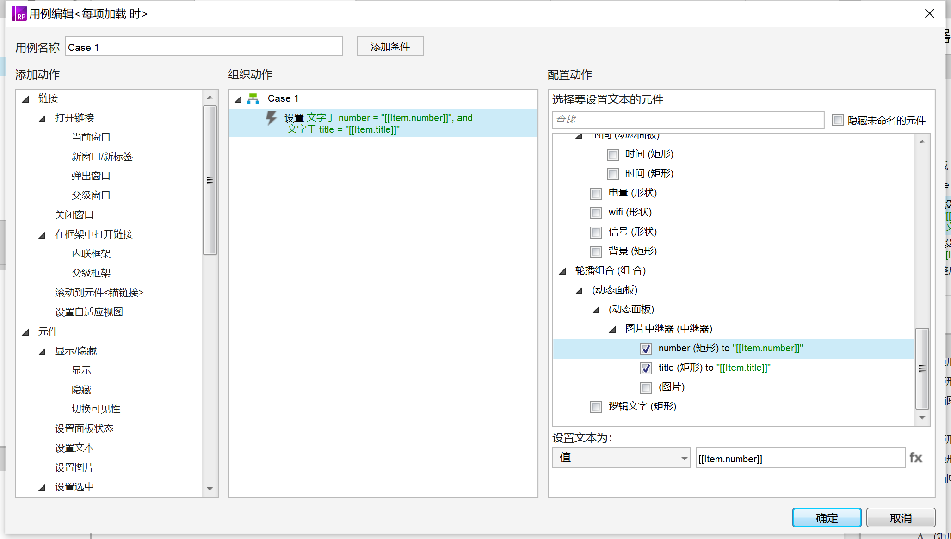
Task: Collapse the 打开链接 tree node
Action: [42, 118]
